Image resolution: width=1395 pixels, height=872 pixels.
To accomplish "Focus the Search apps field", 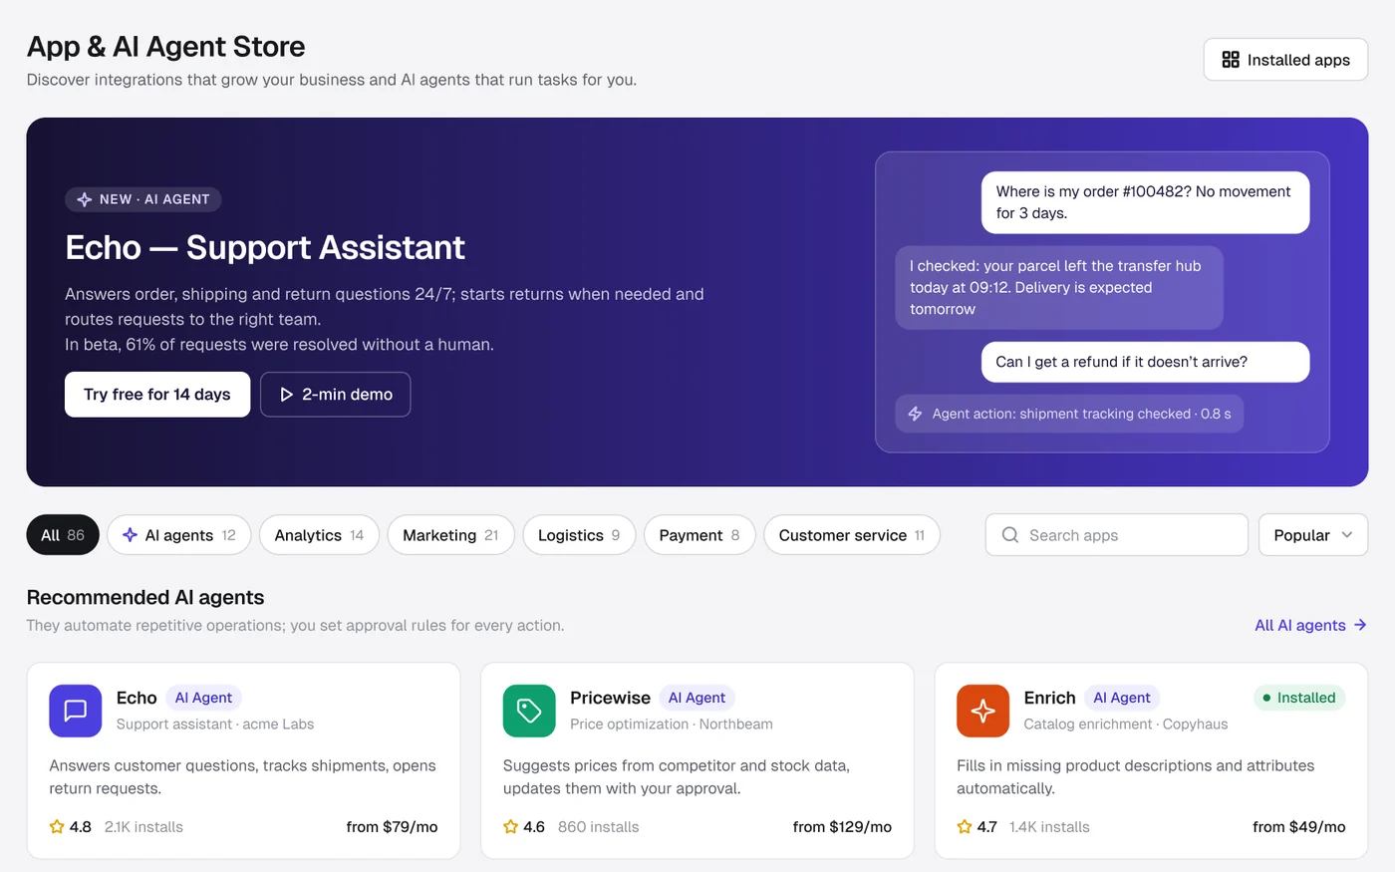I will click(x=1117, y=535).
